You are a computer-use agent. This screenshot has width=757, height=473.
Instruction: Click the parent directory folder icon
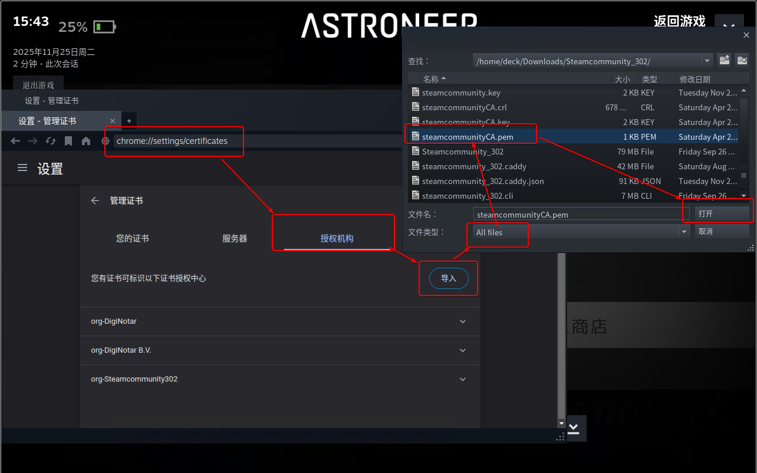point(724,61)
